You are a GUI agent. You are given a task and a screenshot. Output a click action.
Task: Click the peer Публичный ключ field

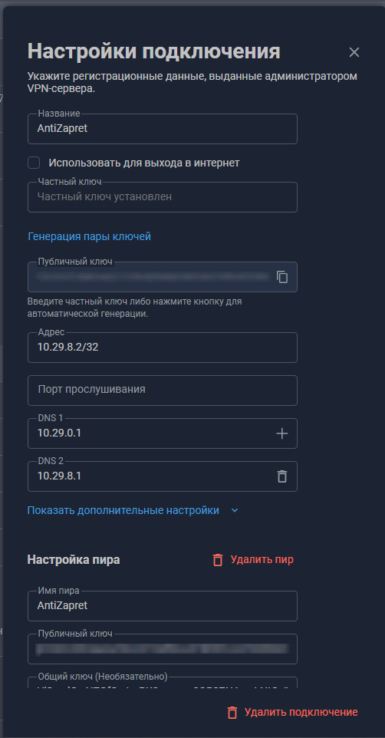(163, 648)
